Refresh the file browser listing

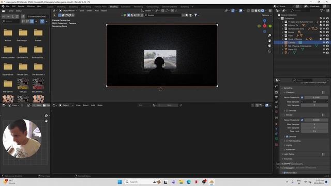click(17, 16)
